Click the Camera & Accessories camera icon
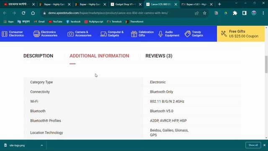The image size is (268, 151). coord(70,34)
